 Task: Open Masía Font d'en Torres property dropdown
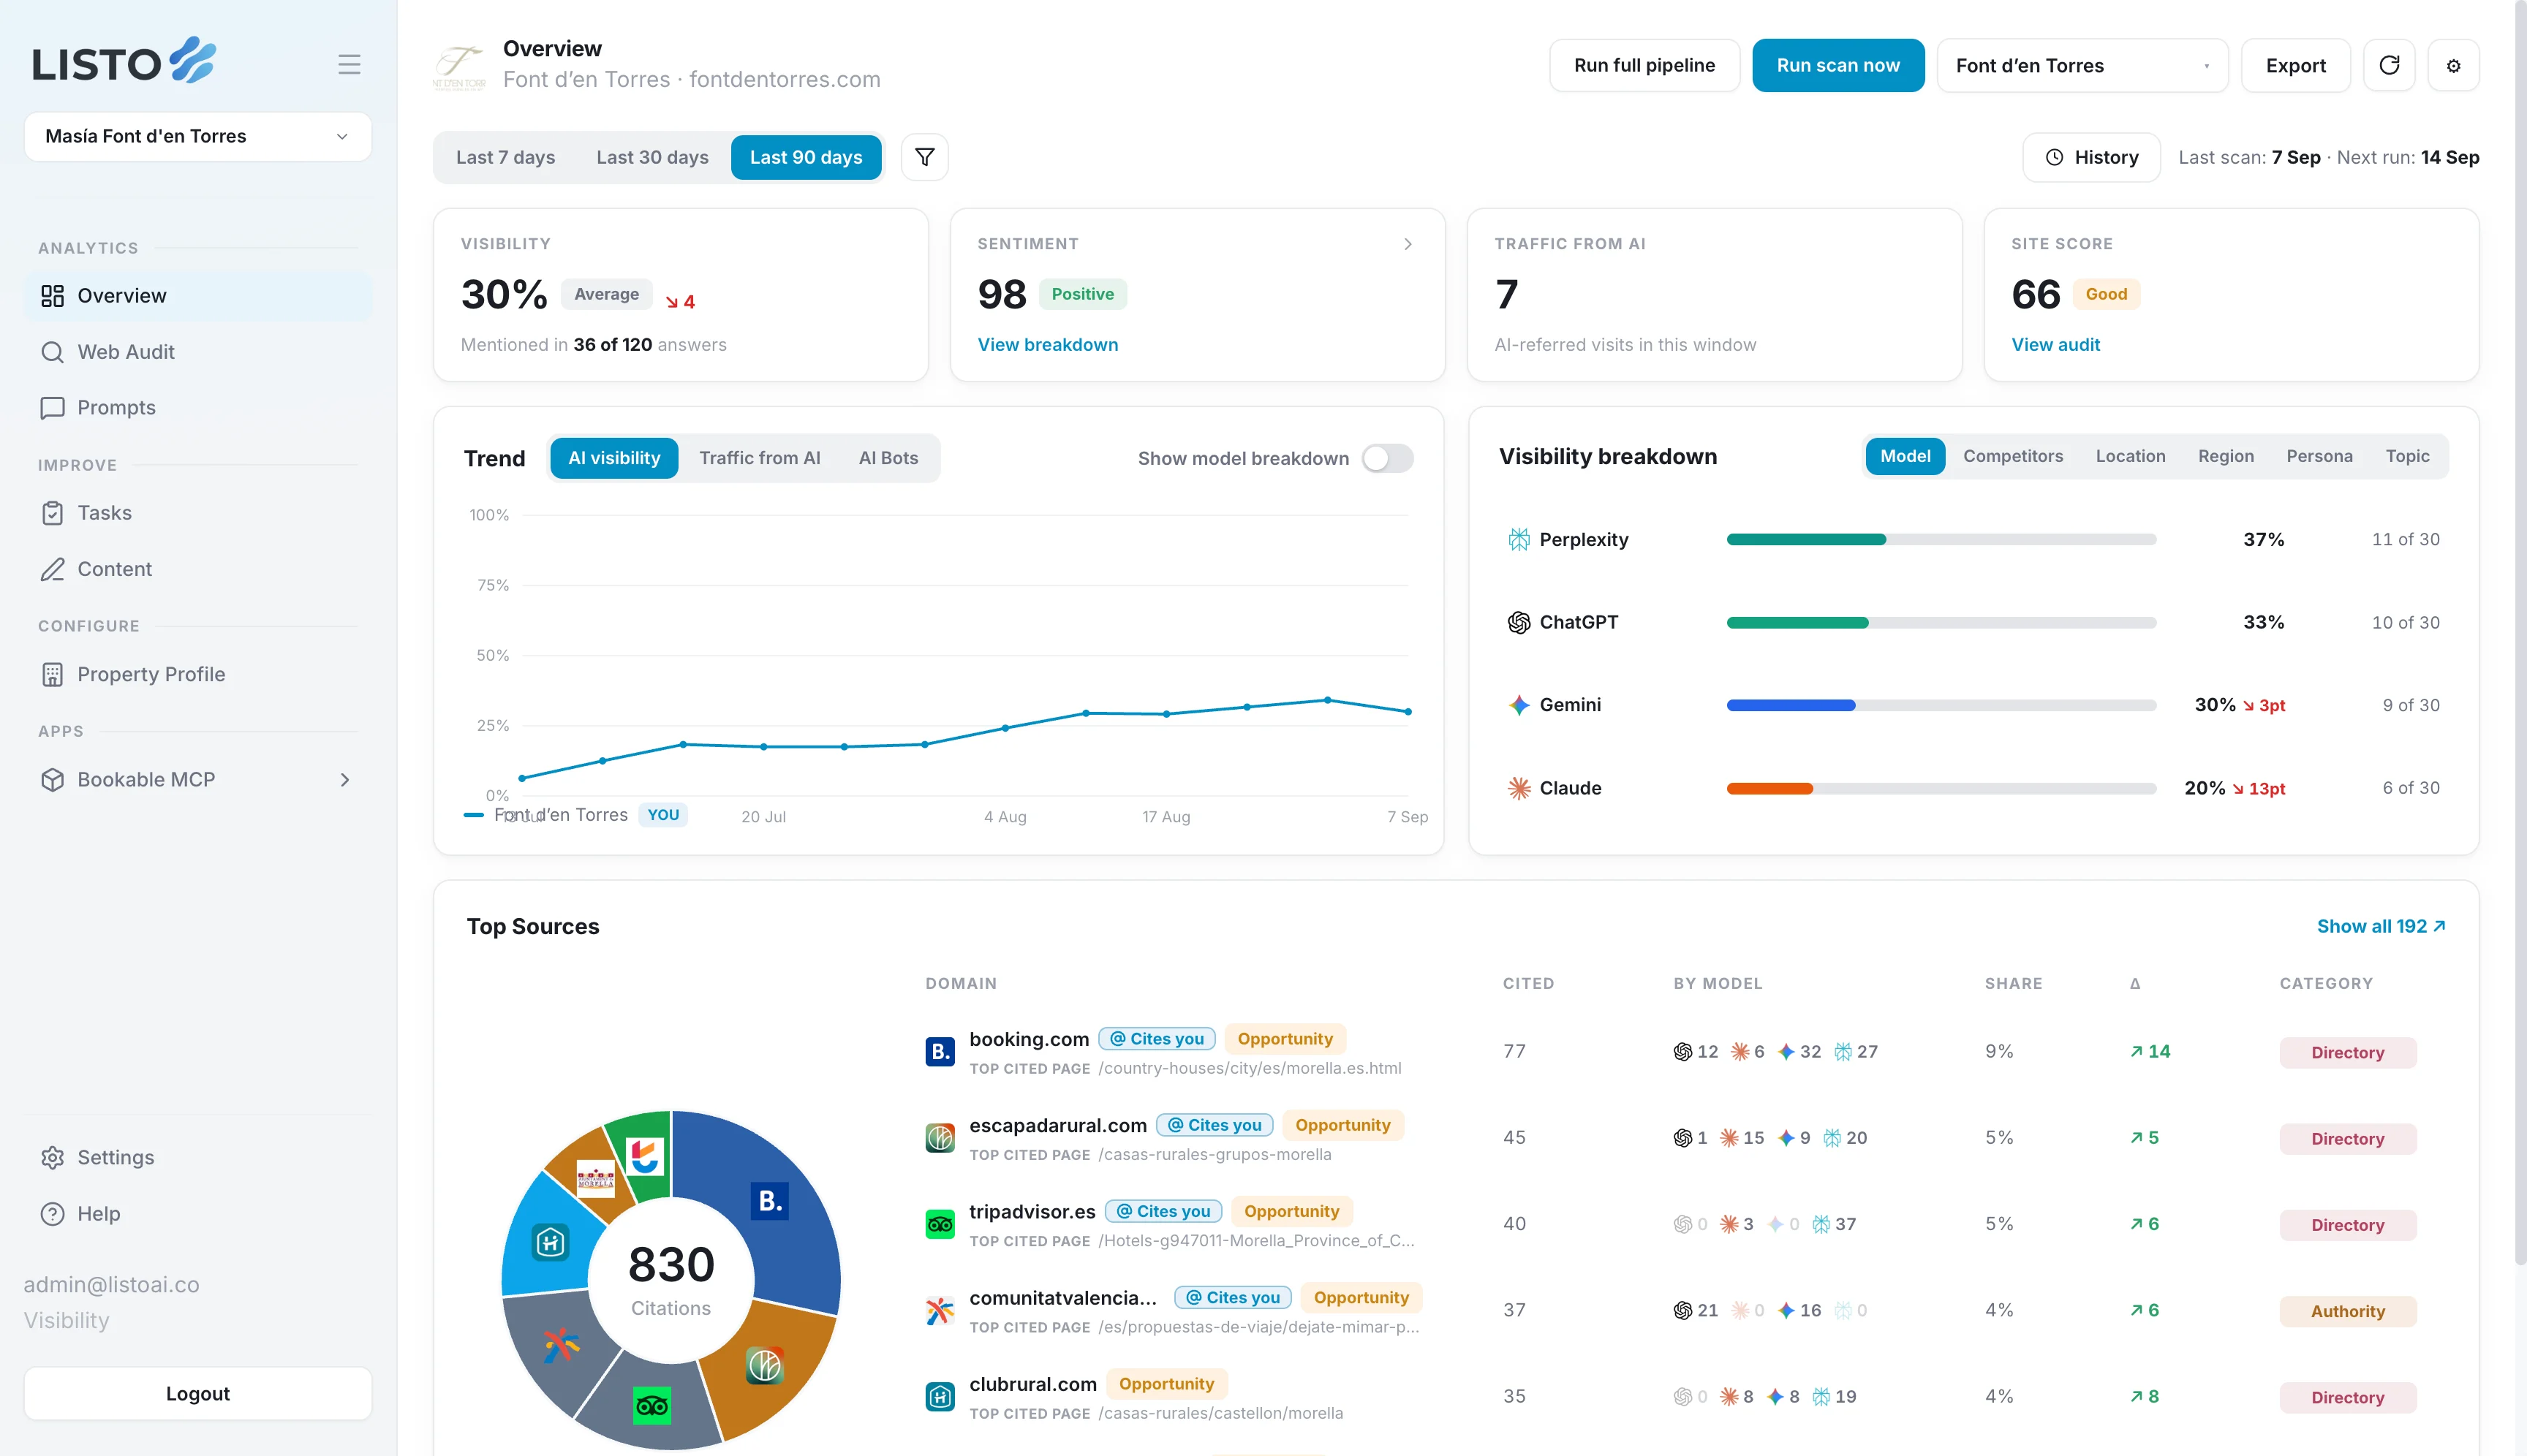click(x=198, y=136)
